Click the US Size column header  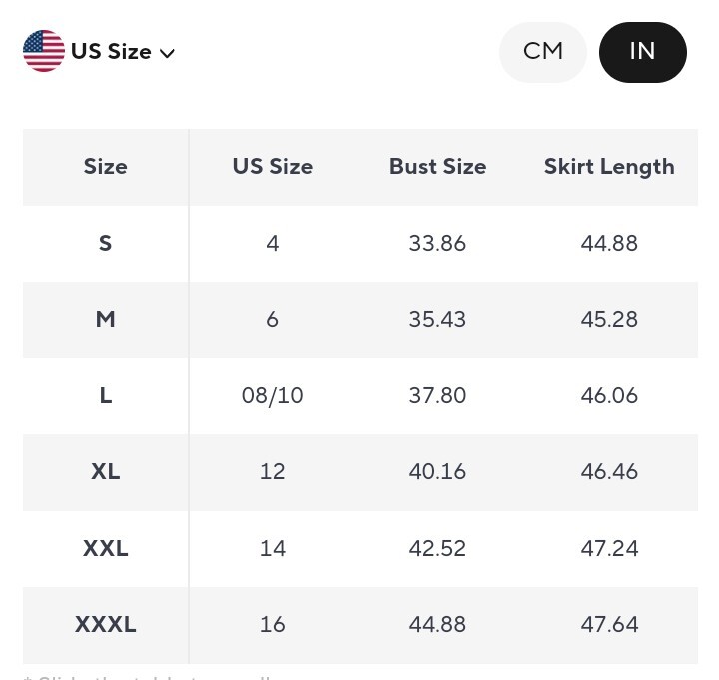(x=273, y=167)
